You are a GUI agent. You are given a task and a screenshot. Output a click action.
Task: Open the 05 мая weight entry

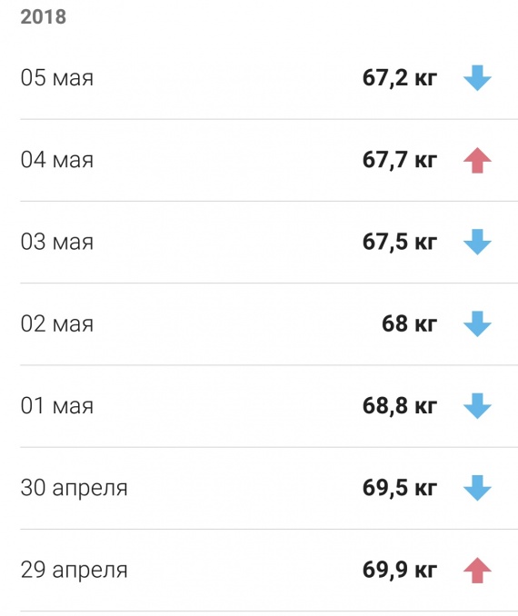[x=269, y=78]
